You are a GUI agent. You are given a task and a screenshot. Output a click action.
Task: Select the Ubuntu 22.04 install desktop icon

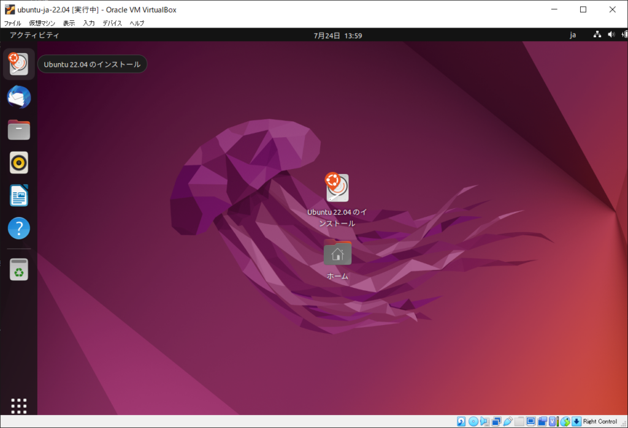coord(337,200)
